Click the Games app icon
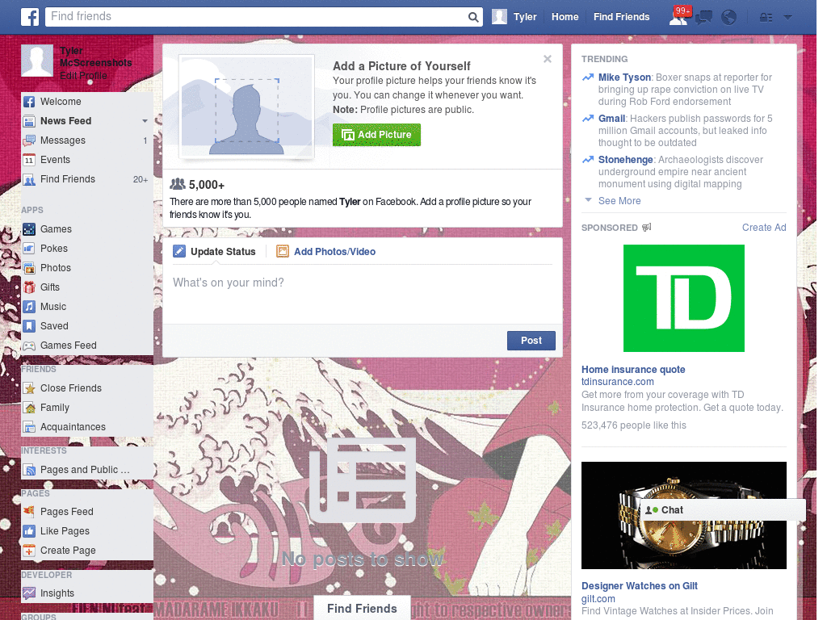 point(29,229)
